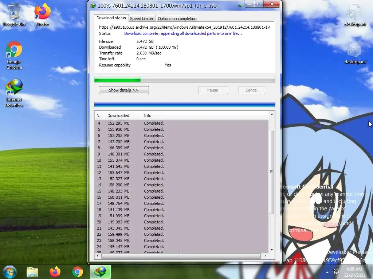Select the upper desktop.ini file icon
Image resolution: width=373 pixels, height=279 pixels.
(355, 15)
